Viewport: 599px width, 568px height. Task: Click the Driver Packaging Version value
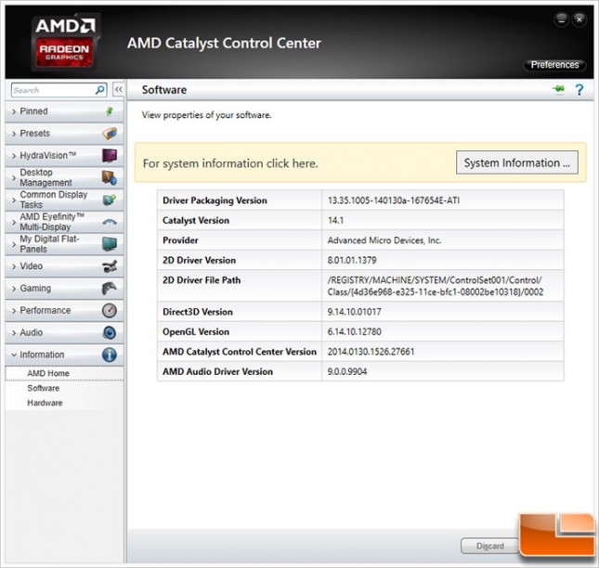pyautogui.click(x=394, y=200)
